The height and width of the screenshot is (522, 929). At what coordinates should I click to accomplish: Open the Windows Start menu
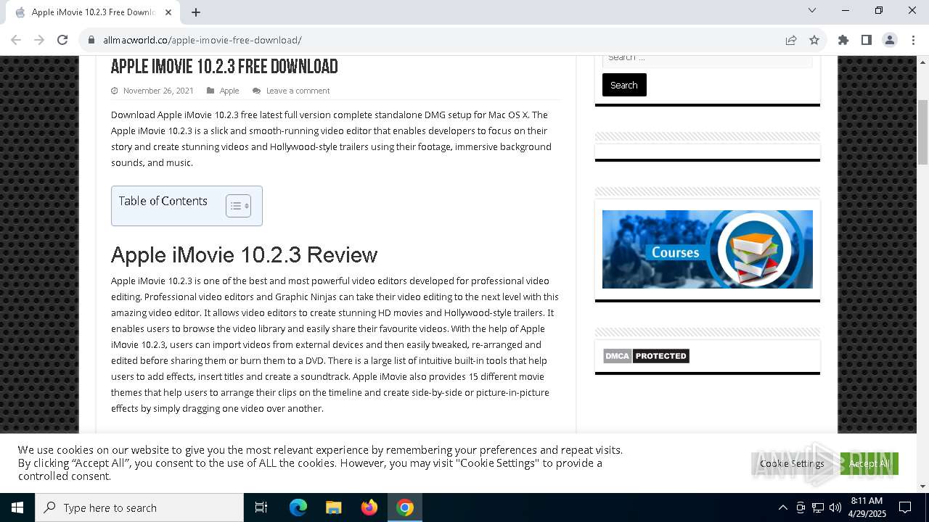pyautogui.click(x=17, y=507)
